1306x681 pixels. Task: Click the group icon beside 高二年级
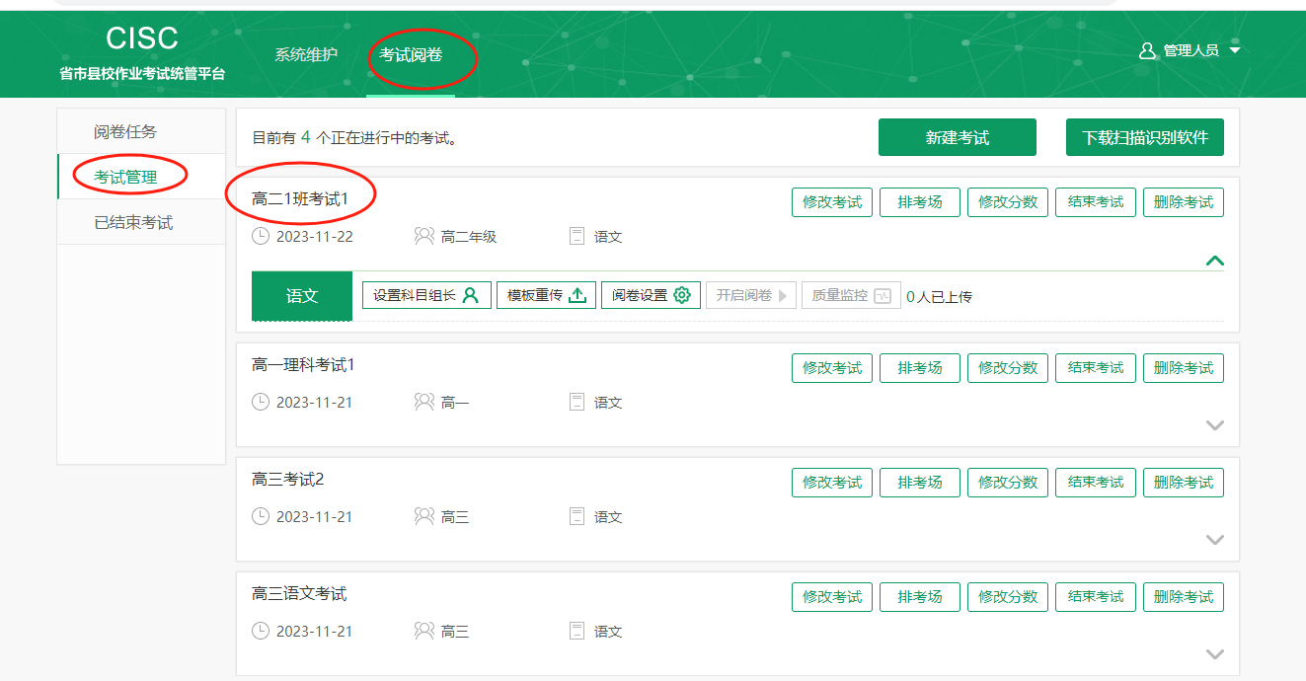tap(424, 237)
